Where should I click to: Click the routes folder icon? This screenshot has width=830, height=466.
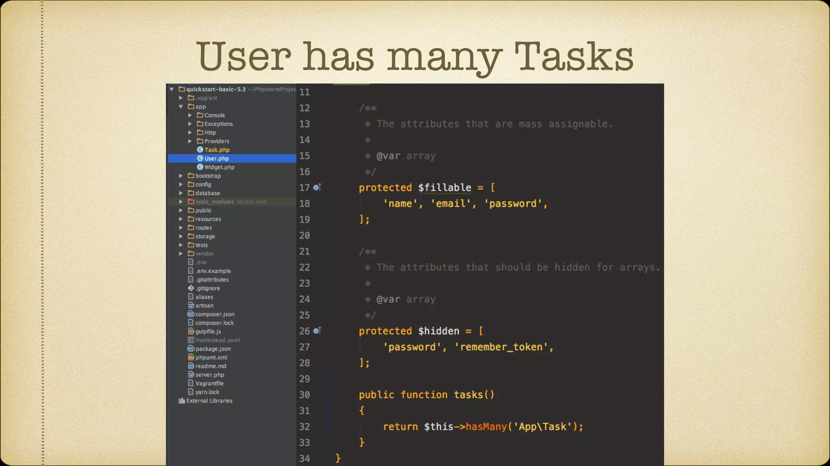191,227
